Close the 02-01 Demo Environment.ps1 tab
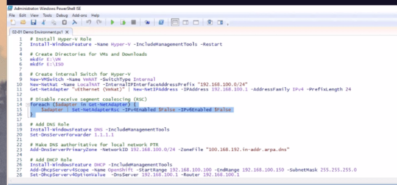Viewport: 397px width, 185px height. [67, 32]
